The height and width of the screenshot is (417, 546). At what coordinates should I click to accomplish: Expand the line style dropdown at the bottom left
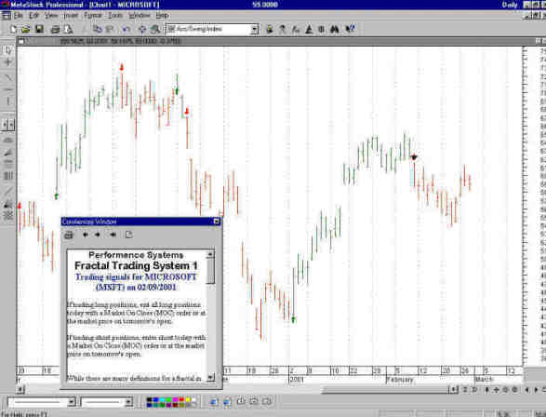[x=72, y=402]
